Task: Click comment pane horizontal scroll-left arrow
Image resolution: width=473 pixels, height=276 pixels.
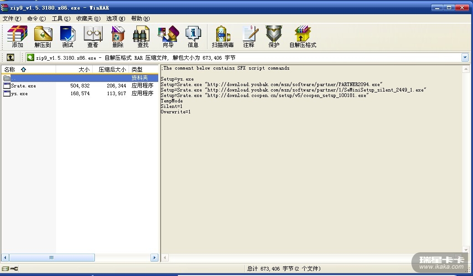Action: (x=165, y=257)
